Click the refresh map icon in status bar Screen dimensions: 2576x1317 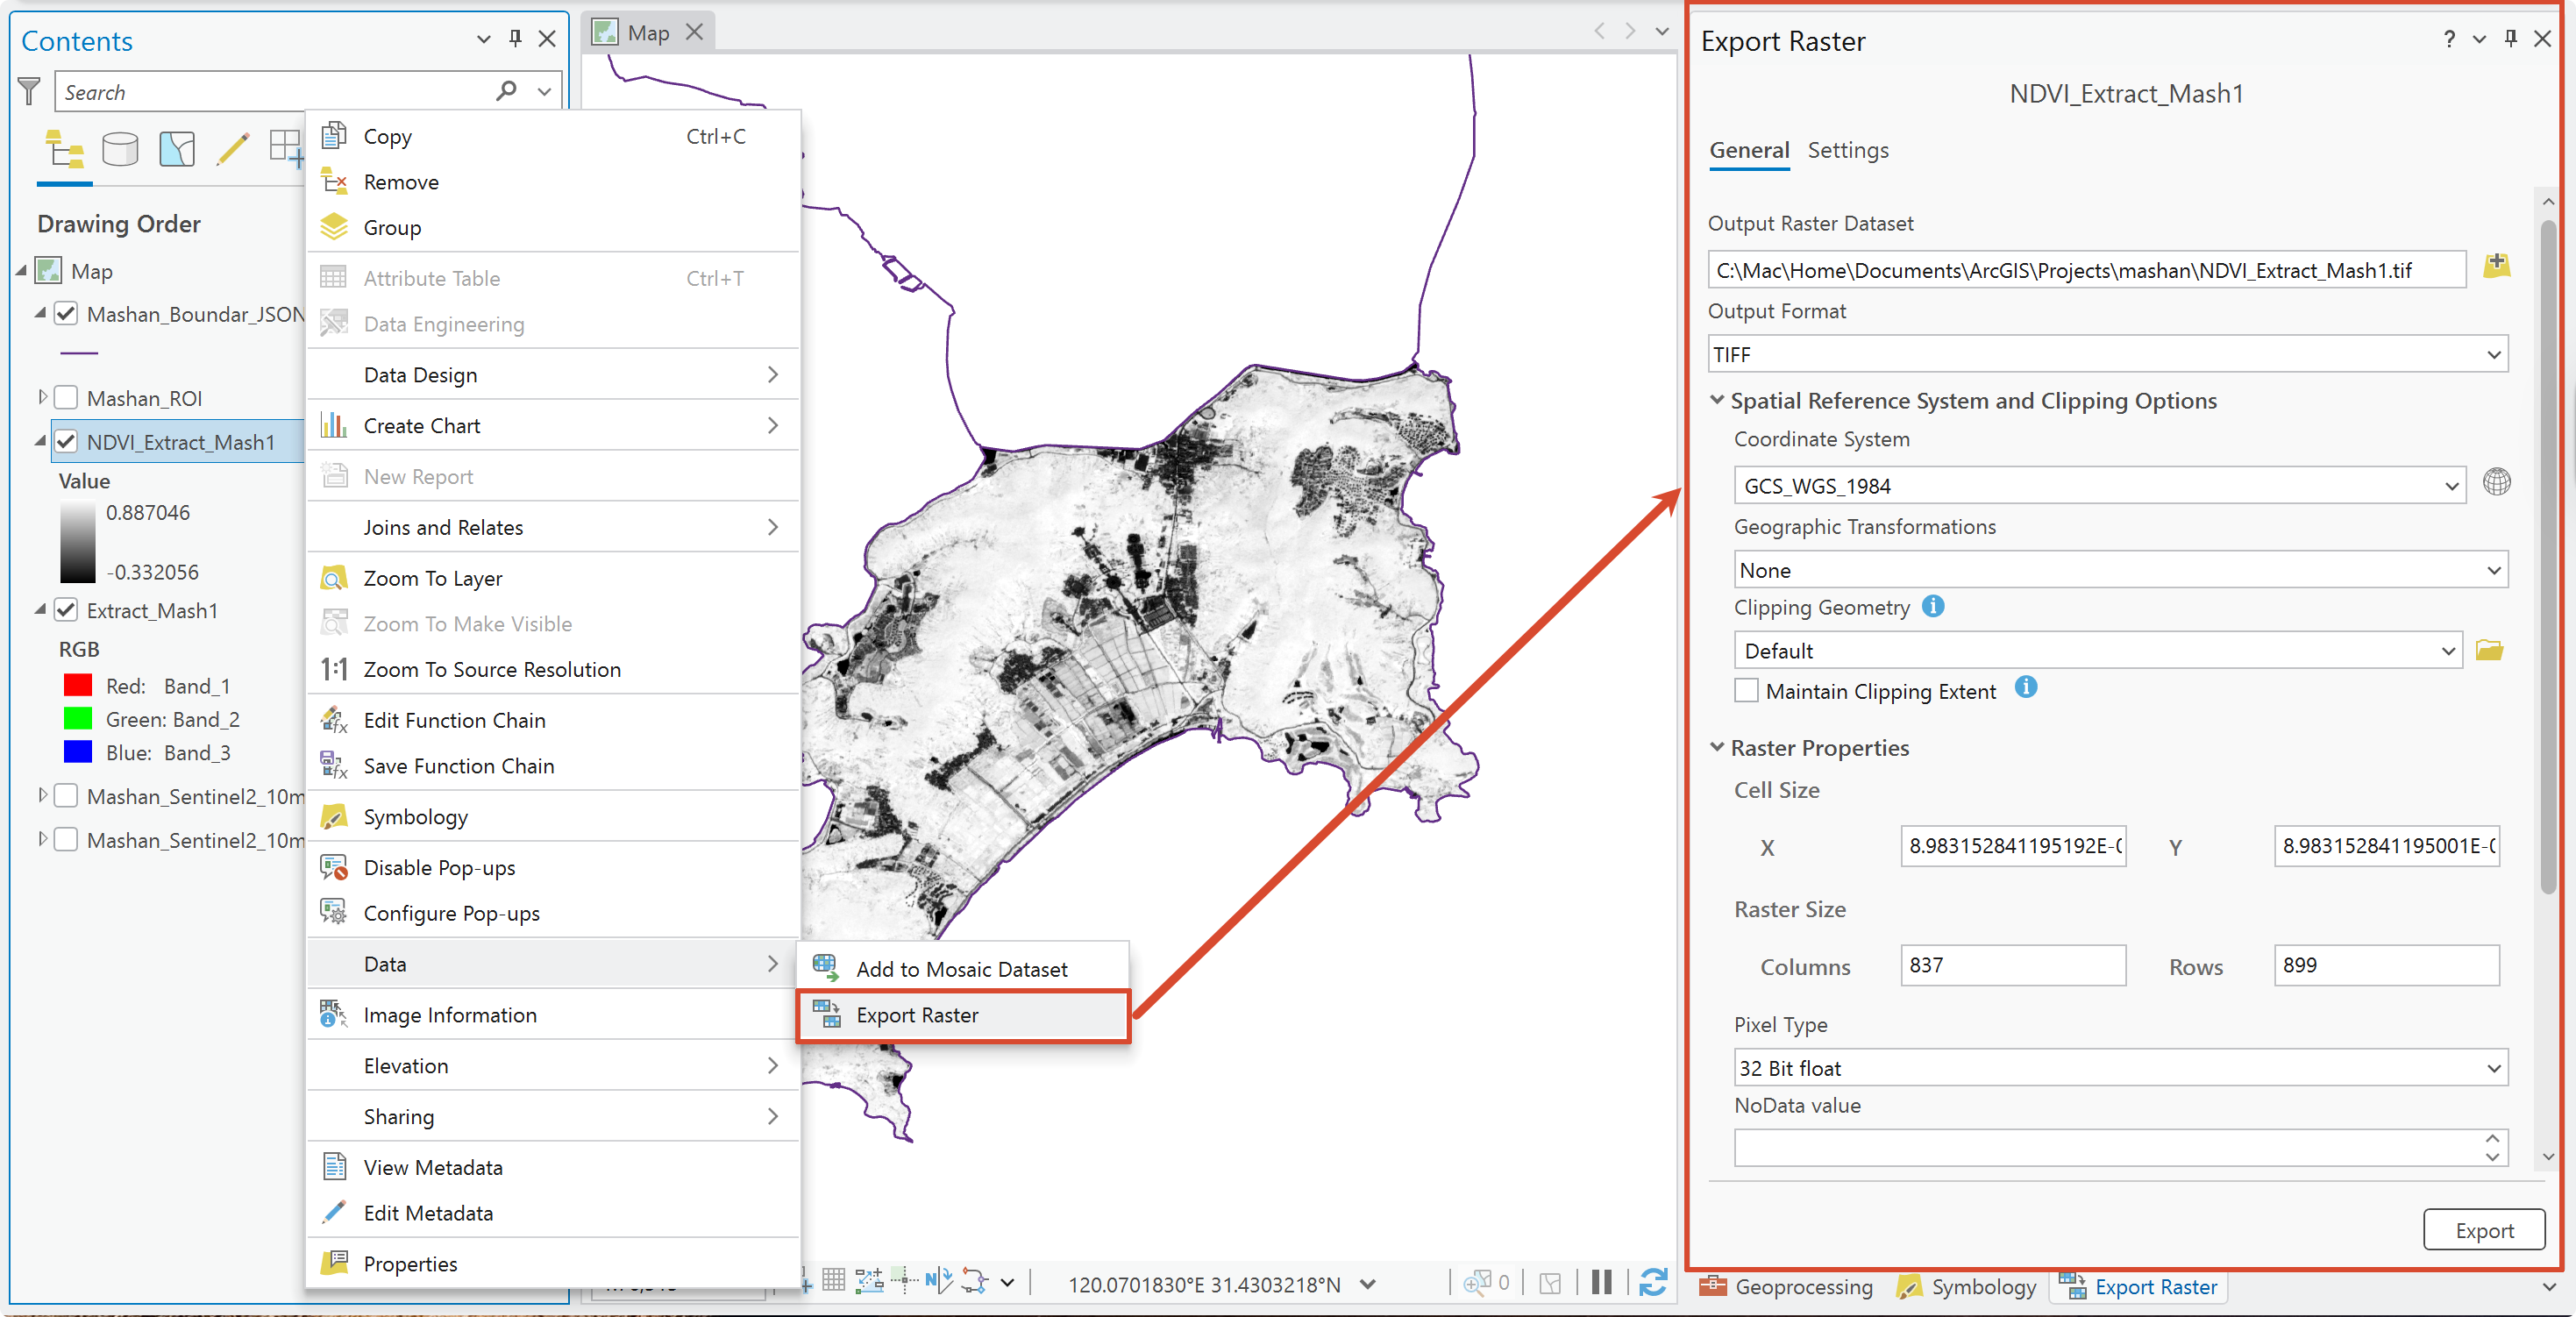tap(1653, 1282)
